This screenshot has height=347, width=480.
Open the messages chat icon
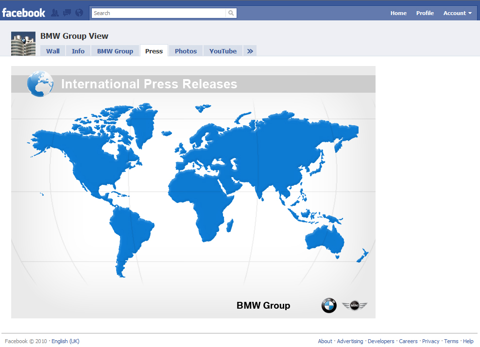coord(67,13)
